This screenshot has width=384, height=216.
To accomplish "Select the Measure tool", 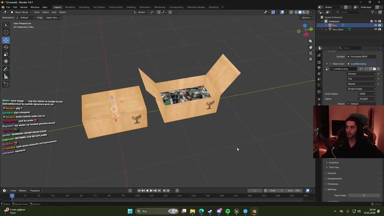I will click(x=6, y=77).
